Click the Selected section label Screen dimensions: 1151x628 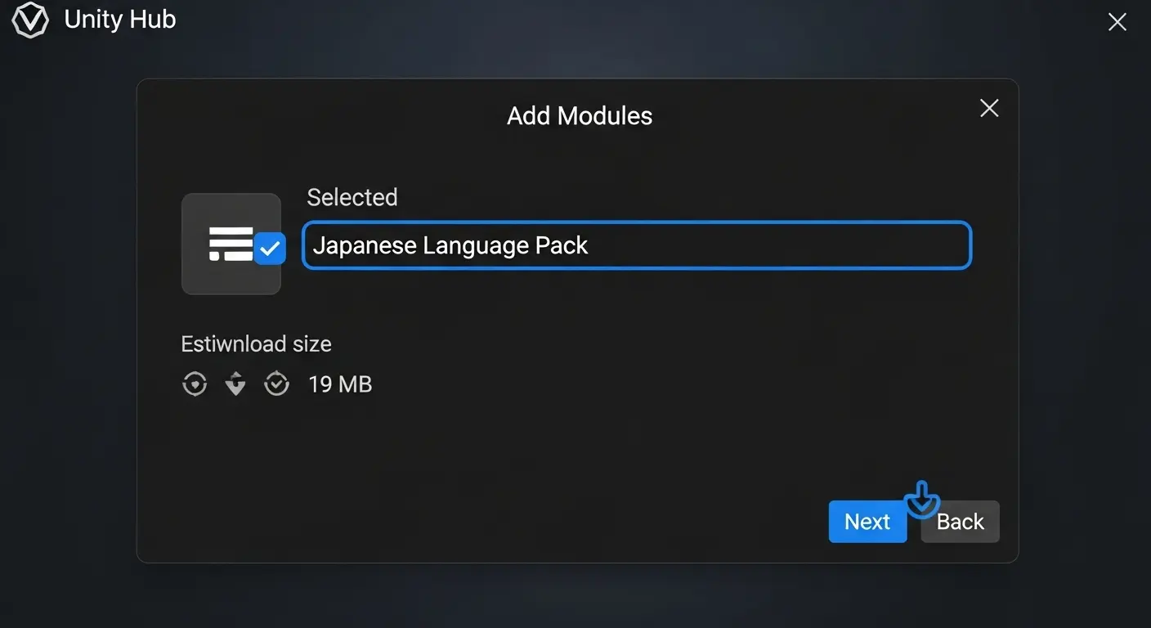pyautogui.click(x=352, y=197)
